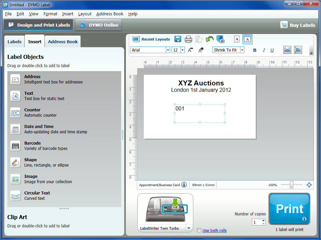Add Address object to label
The image size is (321, 240).
[x=15, y=79]
